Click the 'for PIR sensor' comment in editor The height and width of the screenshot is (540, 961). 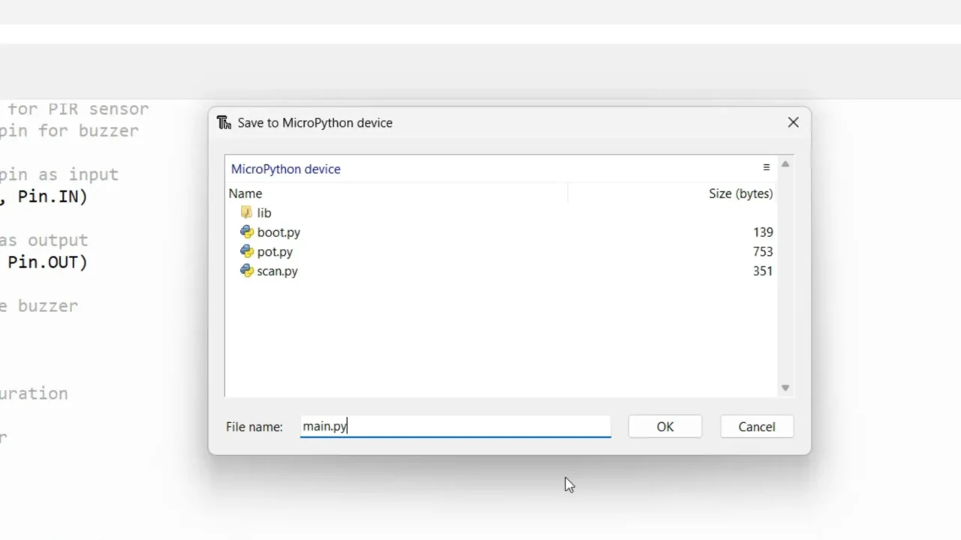click(78, 109)
